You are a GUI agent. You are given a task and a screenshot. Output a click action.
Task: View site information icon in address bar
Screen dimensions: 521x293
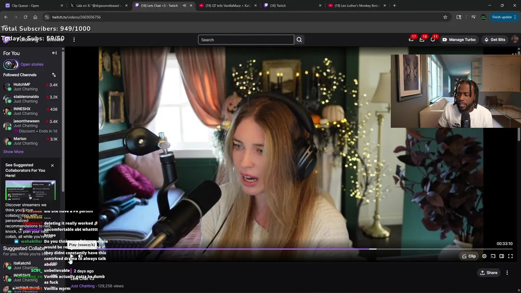point(47,17)
